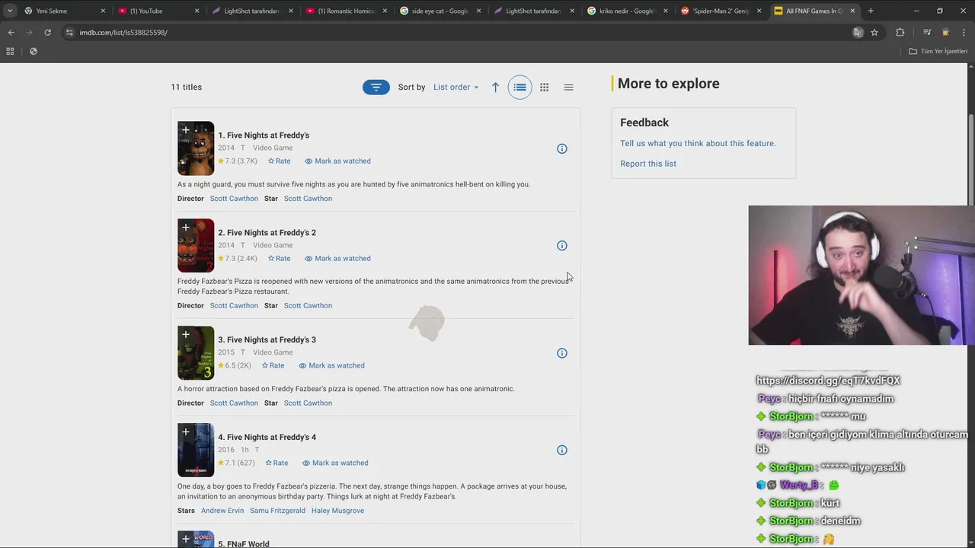The height and width of the screenshot is (548, 975).
Task: Bookmark this page with star
Action: (x=874, y=33)
